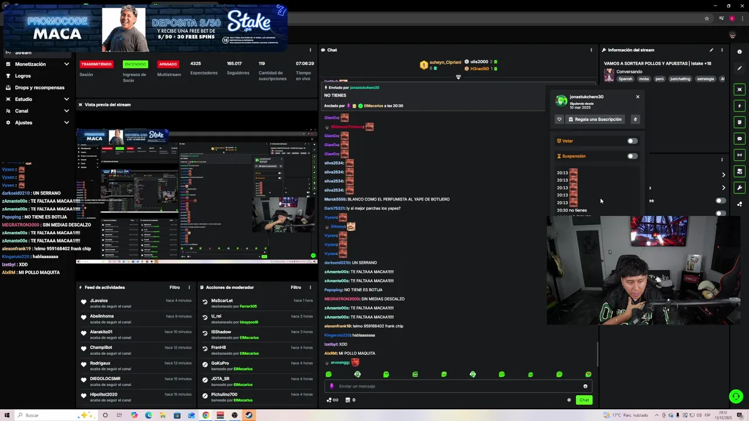Viewport: 749px width, 421px height.
Task: Click the channel points infinity icon
Action: [x=332, y=400]
